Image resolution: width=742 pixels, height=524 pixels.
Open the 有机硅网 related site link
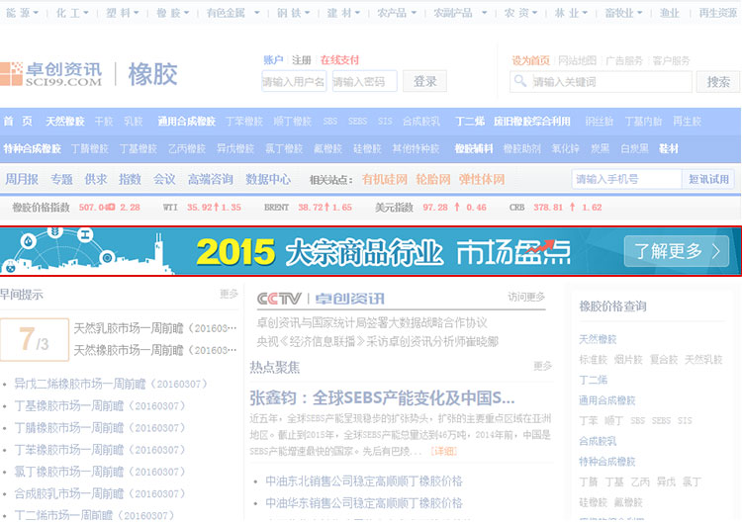[384, 179]
